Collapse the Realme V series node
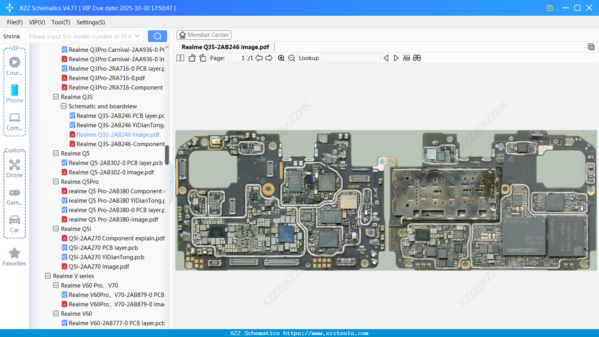 (48, 276)
